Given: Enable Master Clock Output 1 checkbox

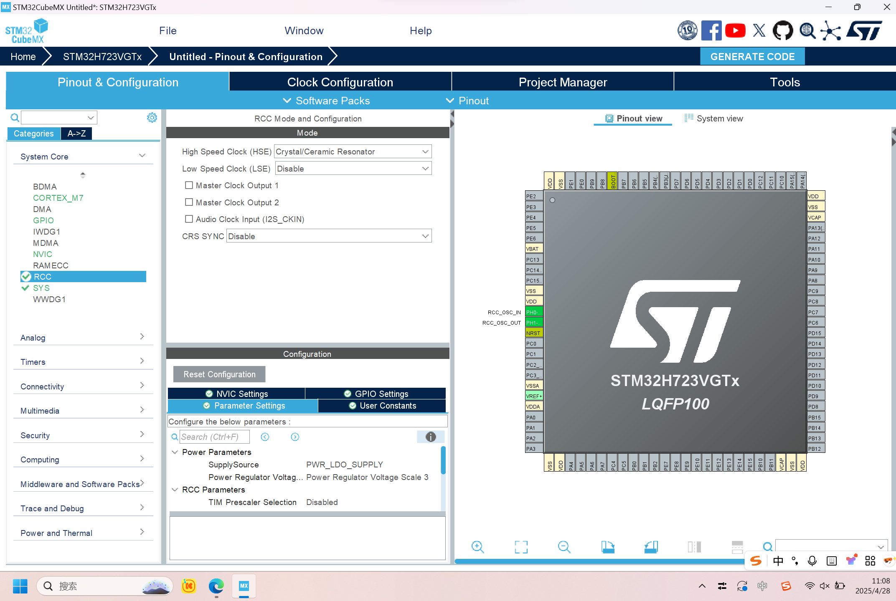Looking at the screenshot, I should click(189, 185).
